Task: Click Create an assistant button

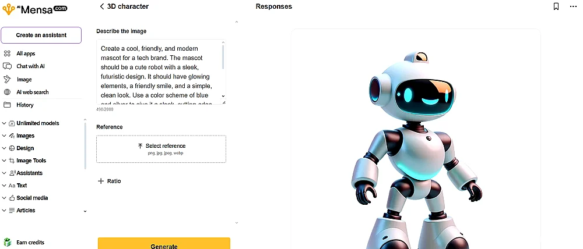Action: 41,35
